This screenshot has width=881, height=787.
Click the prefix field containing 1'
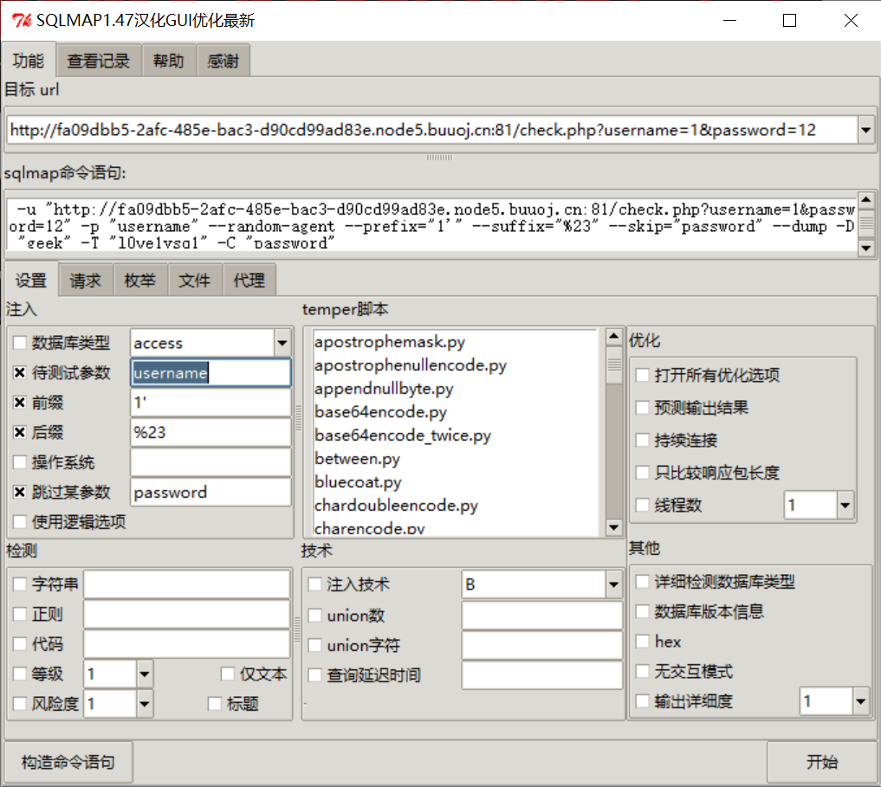pyautogui.click(x=211, y=403)
